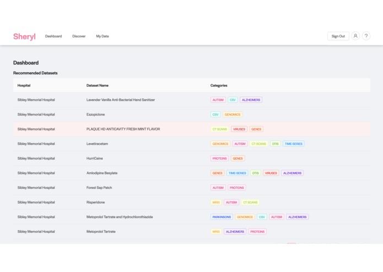The width and height of the screenshot is (383, 272).
Task: Click the PARKINSONS tag in Metoprolol Hydrochlorothiazide row
Action: [x=222, y=217]
